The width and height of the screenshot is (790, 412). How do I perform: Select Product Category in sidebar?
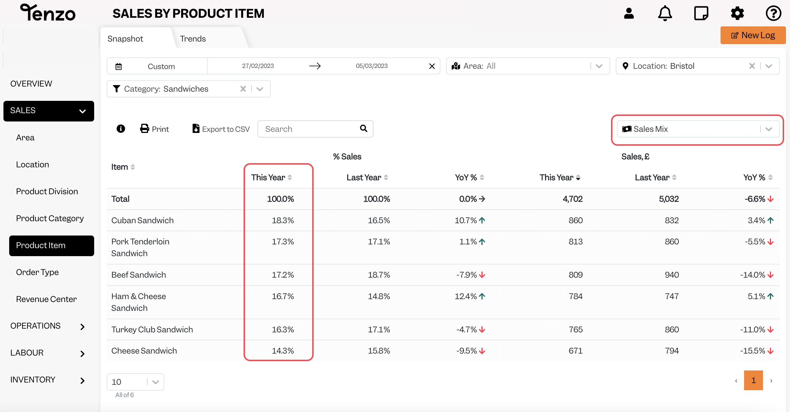point(50,219)
